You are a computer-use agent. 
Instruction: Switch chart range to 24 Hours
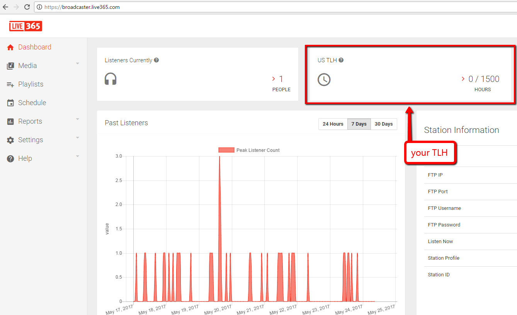(333, 124)
